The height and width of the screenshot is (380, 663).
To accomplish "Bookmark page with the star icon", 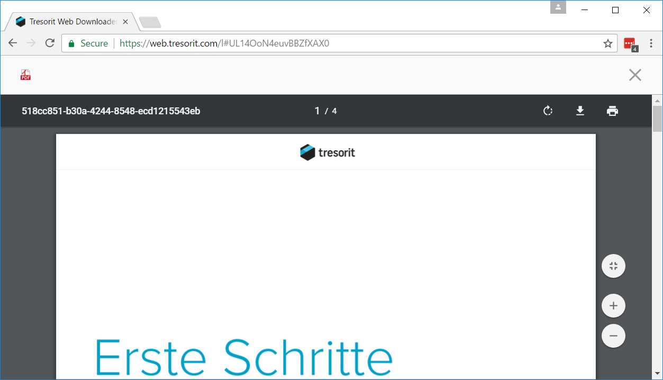I will 607,43.
